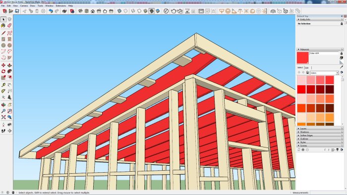Select the Tape Measure tool
The width and height of the screenshot is (347, 195).
tap(3, 85)
